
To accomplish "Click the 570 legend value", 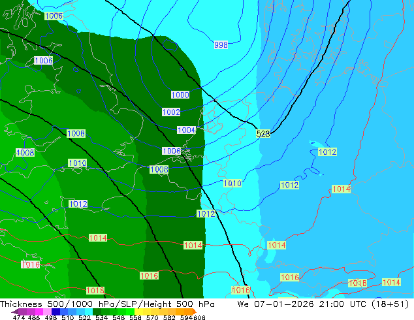I will click(x=152, y=317).
